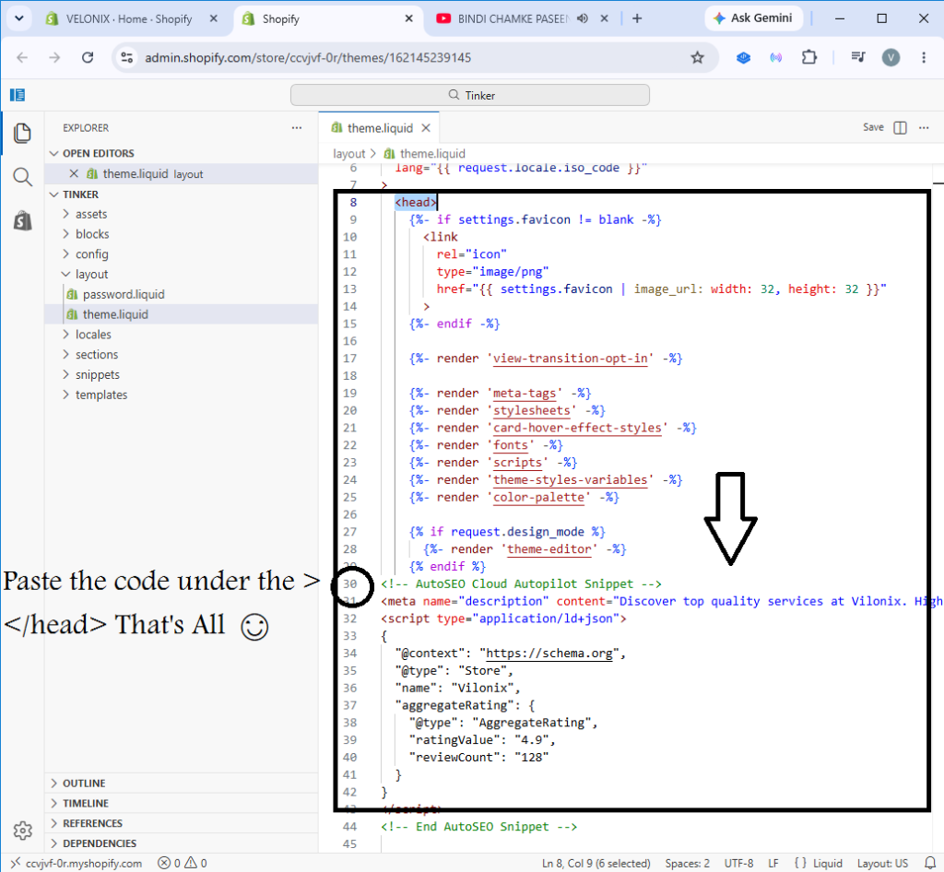The width and height of the screenshot is (944, 872).
Task: Change encoding via UTF-8 status item
Action: [x=738, y=863]
